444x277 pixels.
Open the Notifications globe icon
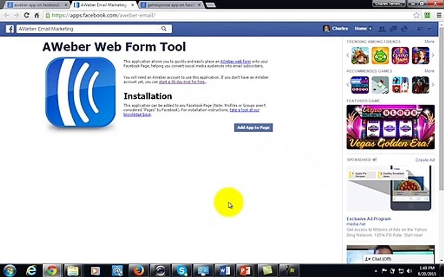tap(404, 29)
